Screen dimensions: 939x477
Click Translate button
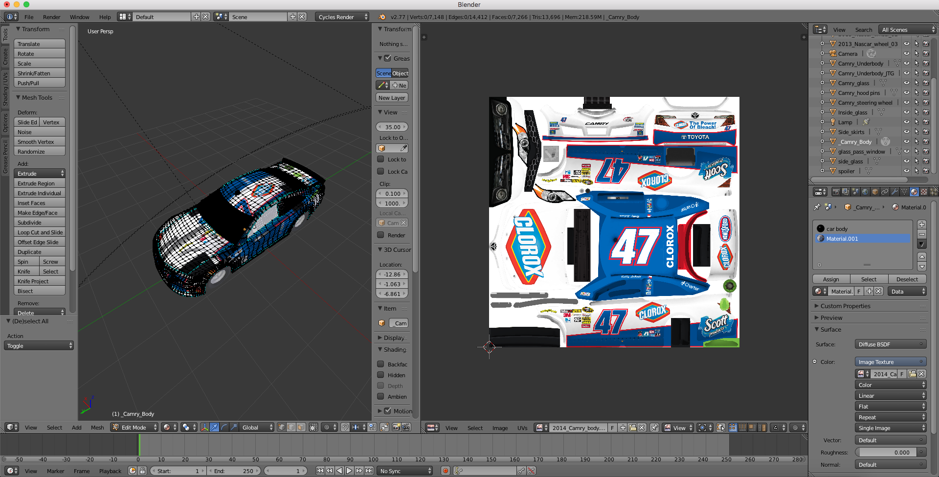[40, 44]
